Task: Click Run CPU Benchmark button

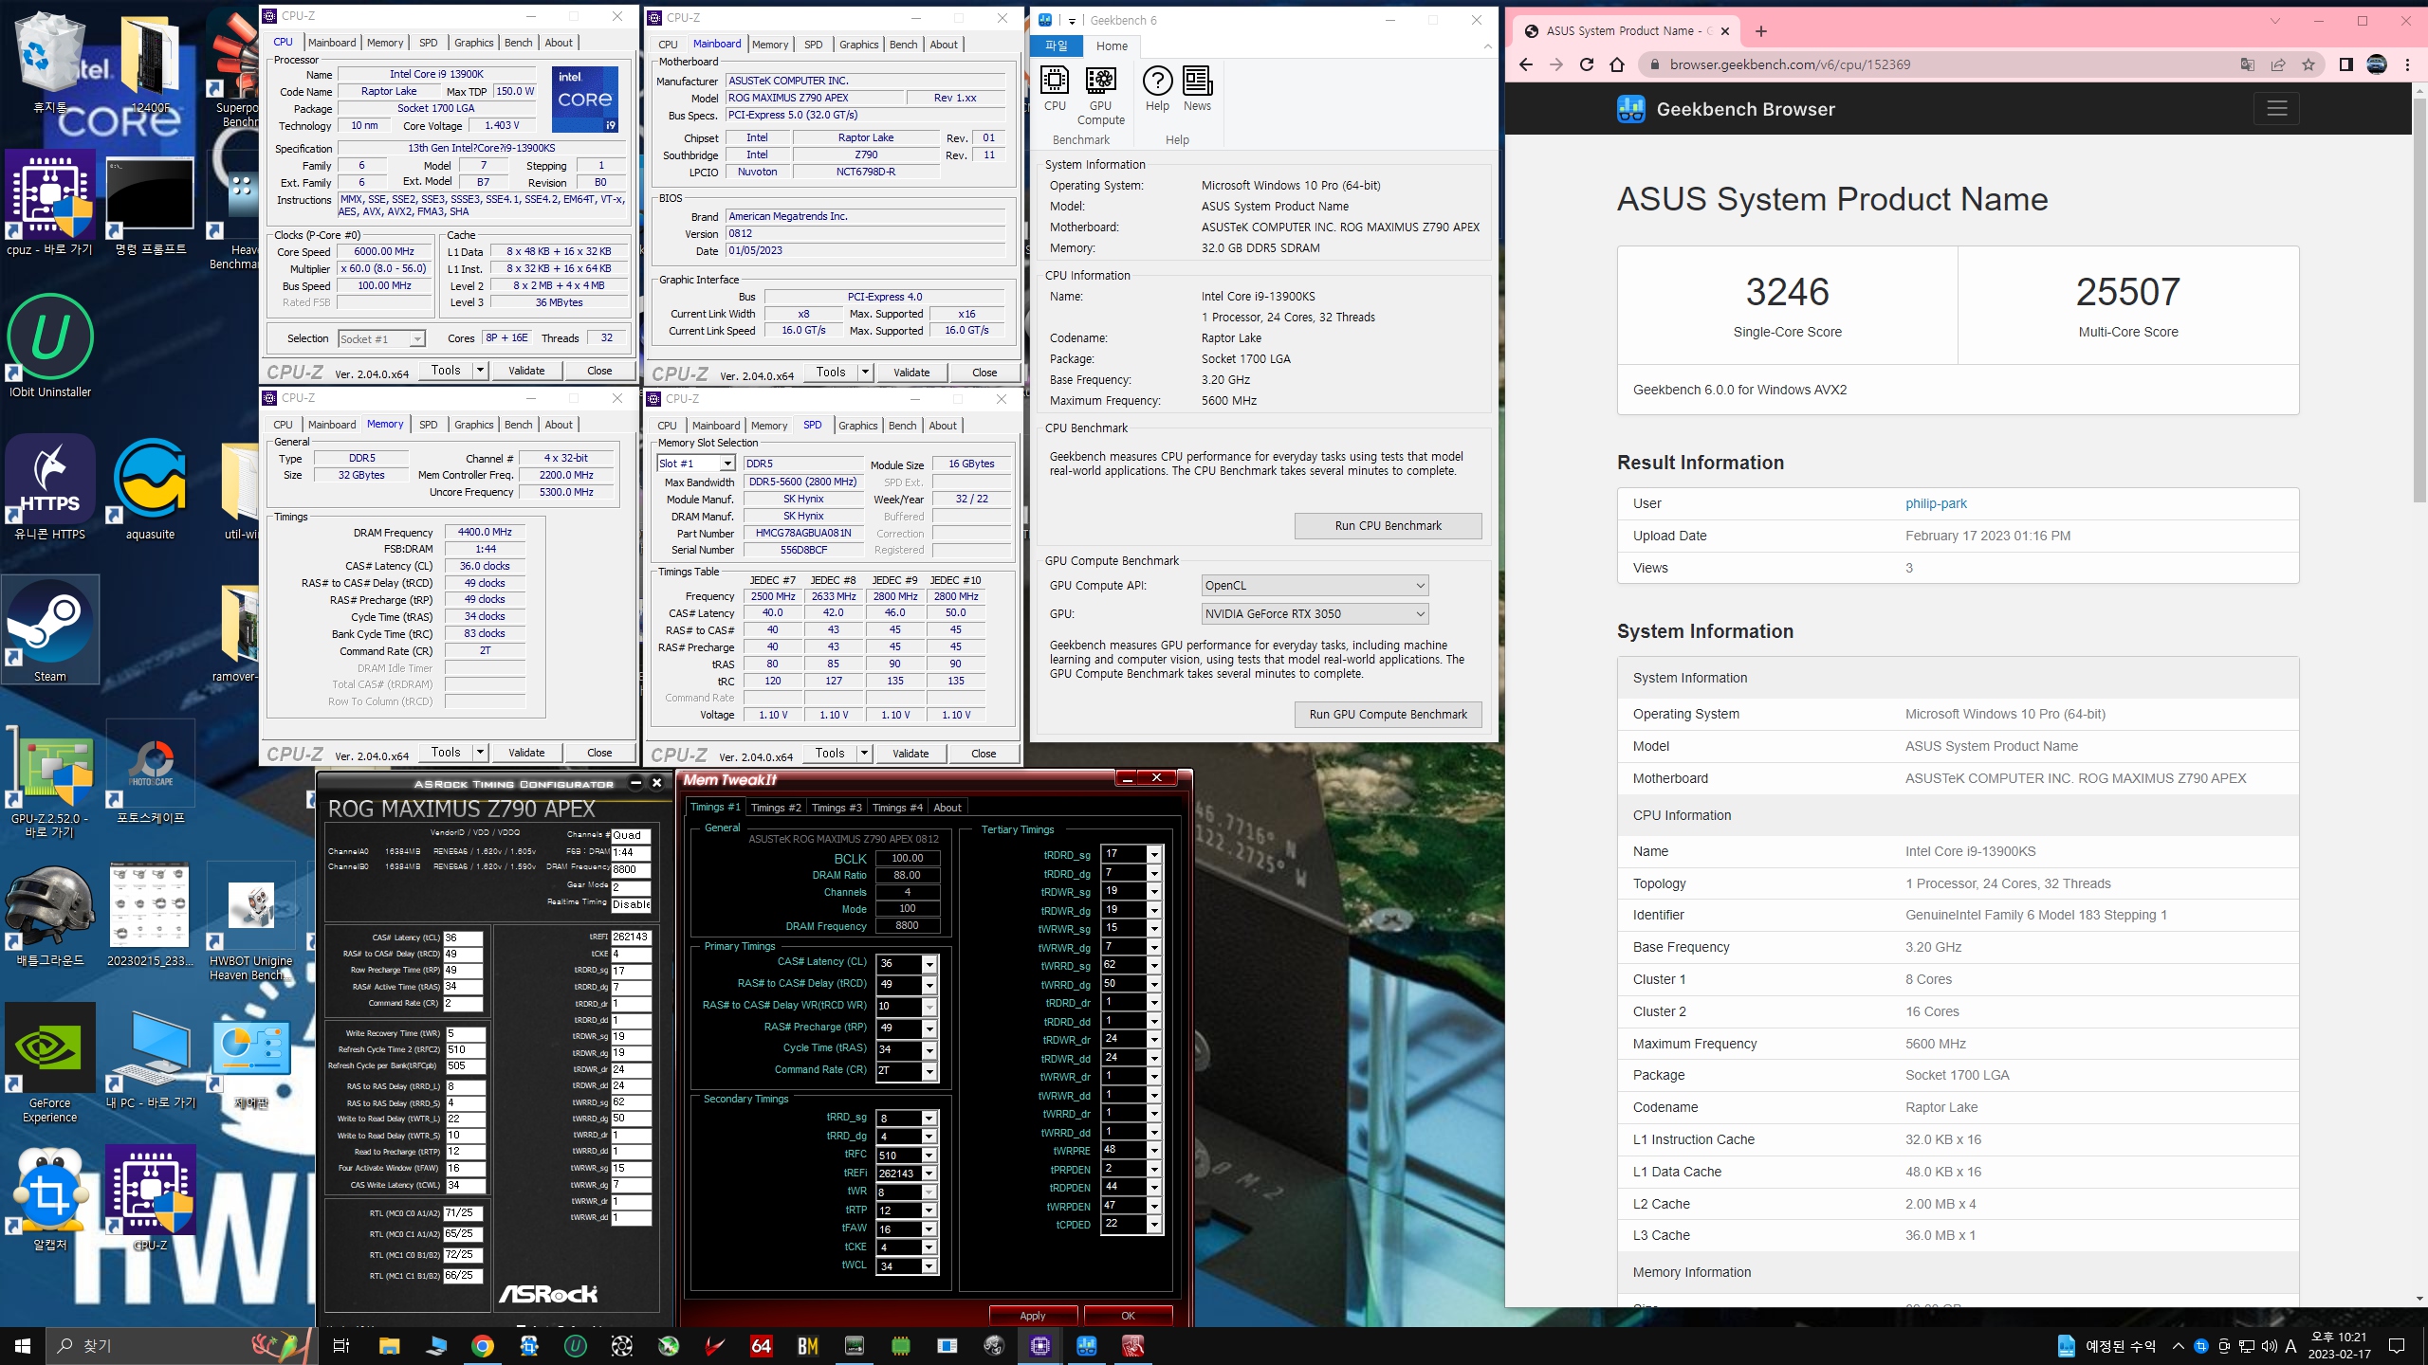Action: click(1388, 526)
